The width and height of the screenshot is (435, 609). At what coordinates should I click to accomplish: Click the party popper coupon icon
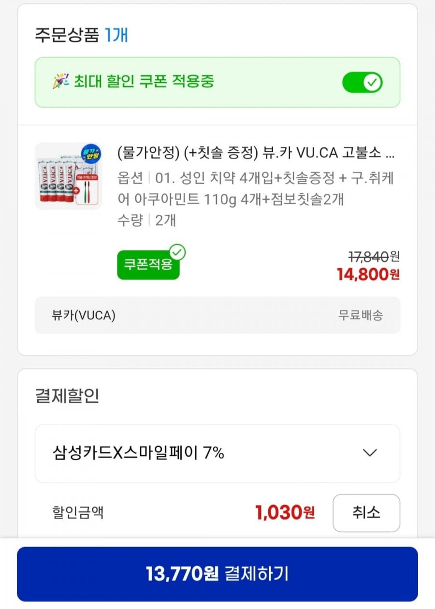tap(60, 82)
